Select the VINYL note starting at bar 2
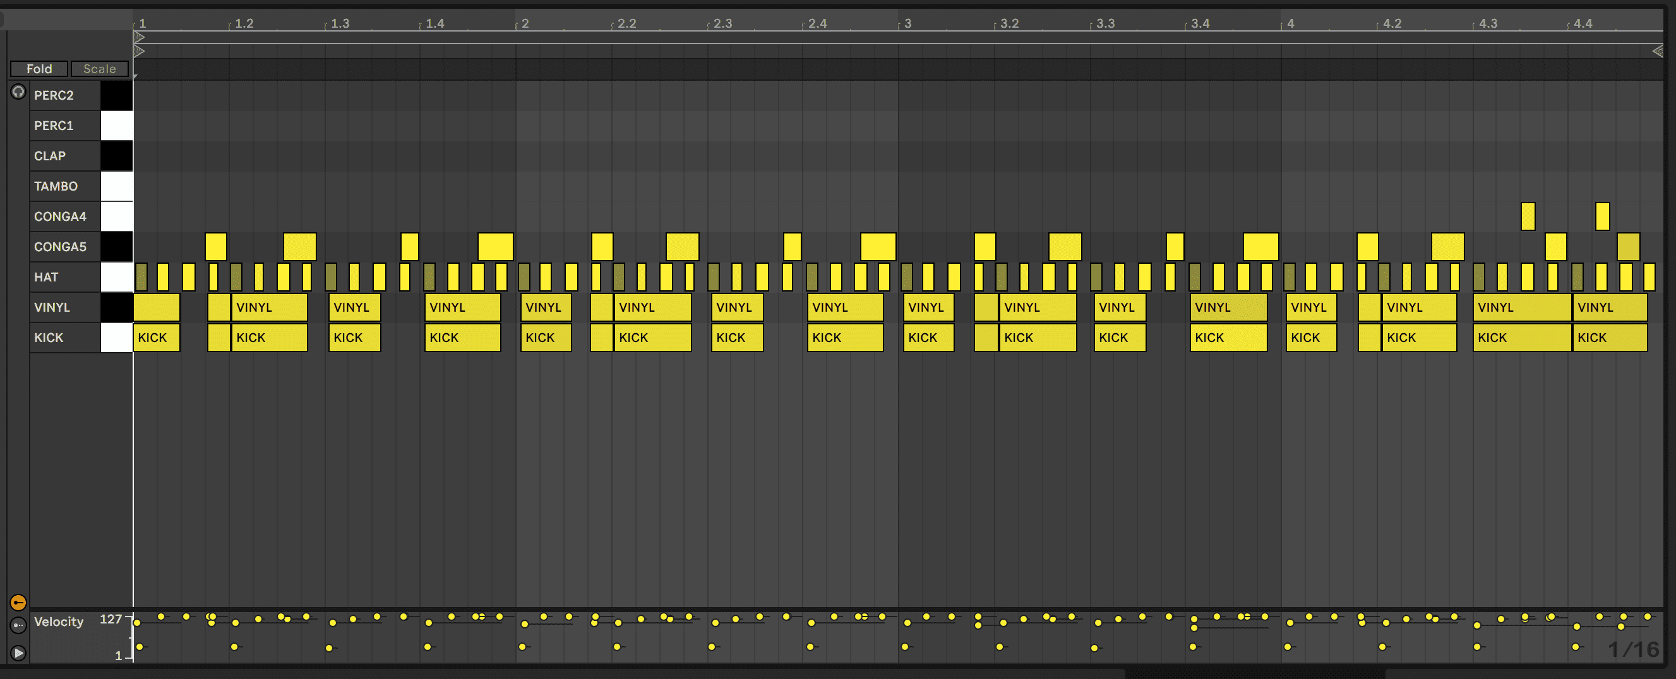1676x679 pixels. point(546,307)
